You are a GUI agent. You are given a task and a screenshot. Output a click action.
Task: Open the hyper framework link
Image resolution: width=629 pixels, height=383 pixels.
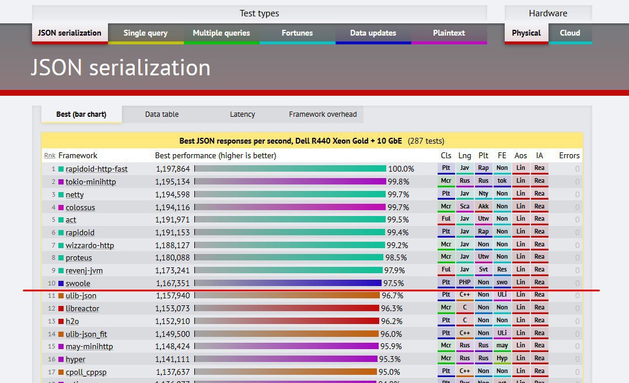[75, 359]
